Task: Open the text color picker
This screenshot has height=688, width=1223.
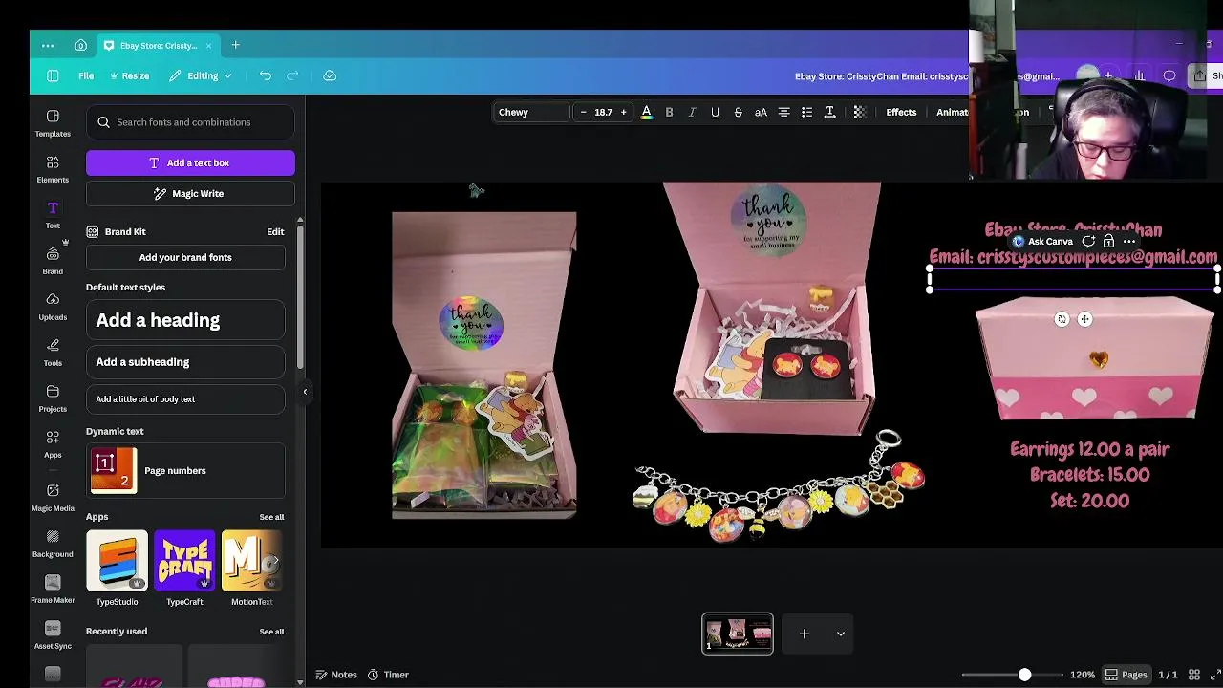Action: click(646, 112)
